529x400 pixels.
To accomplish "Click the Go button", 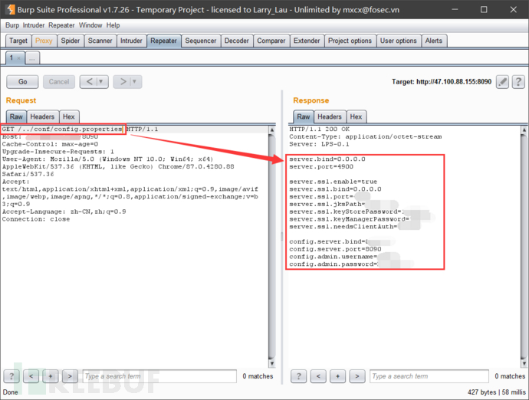I will tap(22, 82).
